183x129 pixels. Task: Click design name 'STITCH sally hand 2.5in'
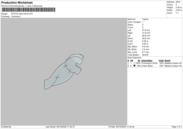(x=22, y=14)
